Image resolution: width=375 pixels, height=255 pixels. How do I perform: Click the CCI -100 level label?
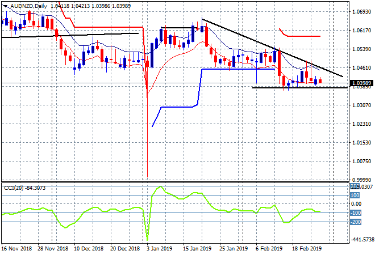[355, 212]
